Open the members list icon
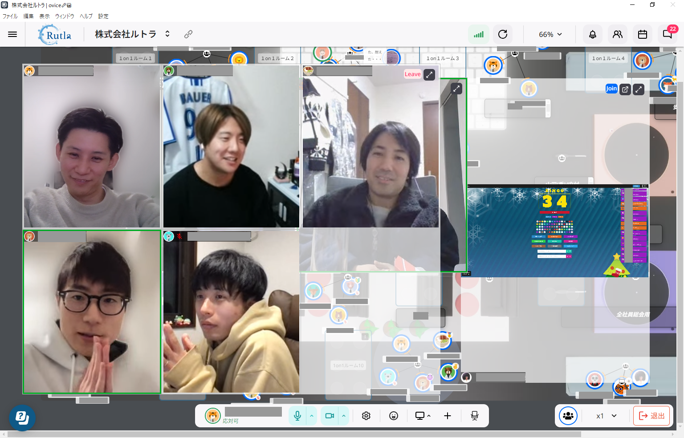 tap(618, 34)
